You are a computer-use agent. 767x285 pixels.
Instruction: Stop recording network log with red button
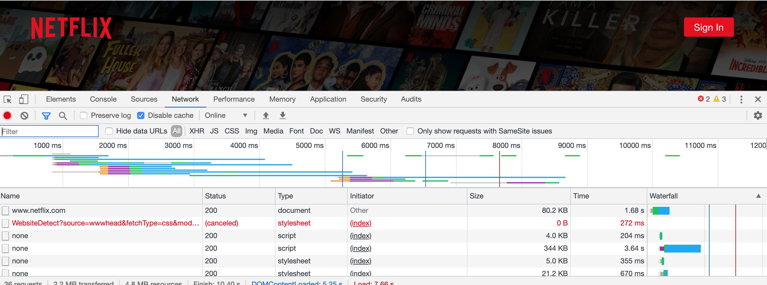pyautogui.click(x=7, y=116)
